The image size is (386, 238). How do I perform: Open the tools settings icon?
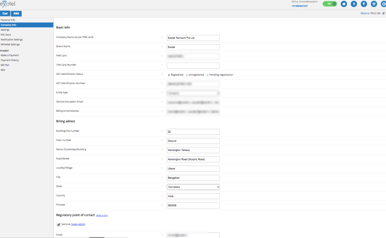(x=374, y=4)
